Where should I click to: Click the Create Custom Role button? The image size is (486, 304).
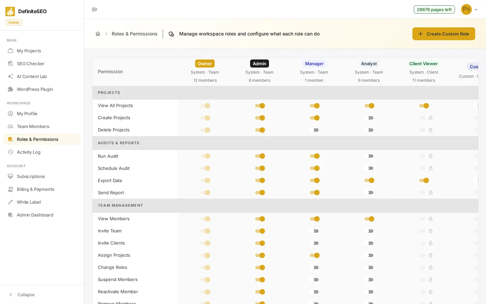click(443, 34)
